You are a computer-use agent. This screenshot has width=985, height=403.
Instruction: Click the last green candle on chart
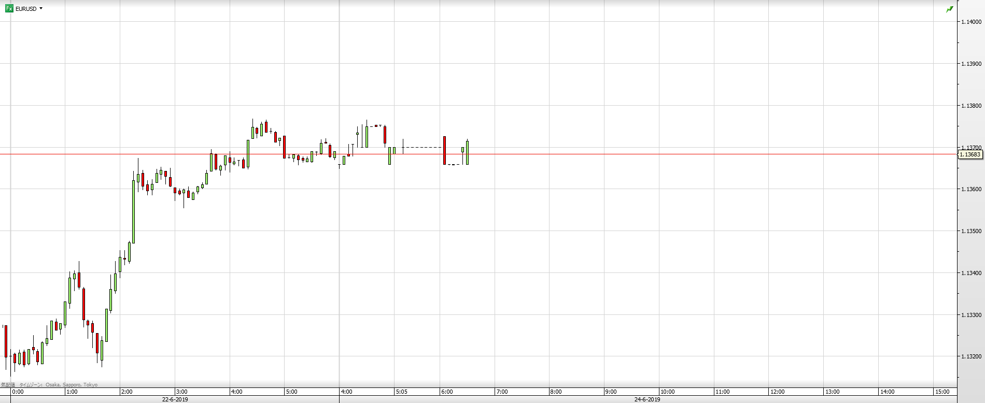(467, 153)
